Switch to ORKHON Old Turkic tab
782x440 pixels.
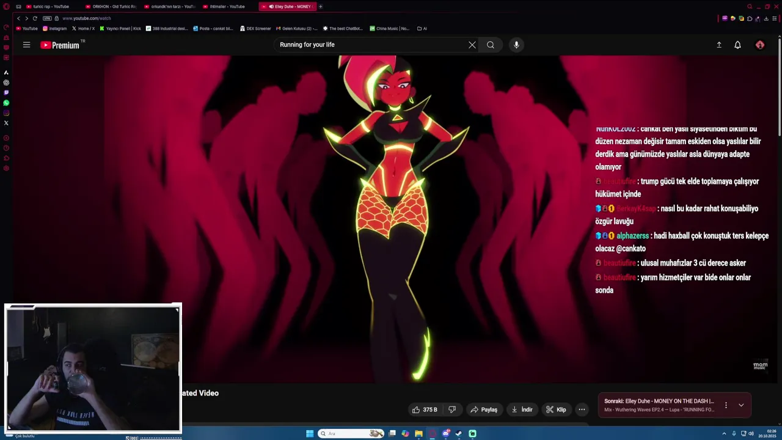click(x=110, y=7)
